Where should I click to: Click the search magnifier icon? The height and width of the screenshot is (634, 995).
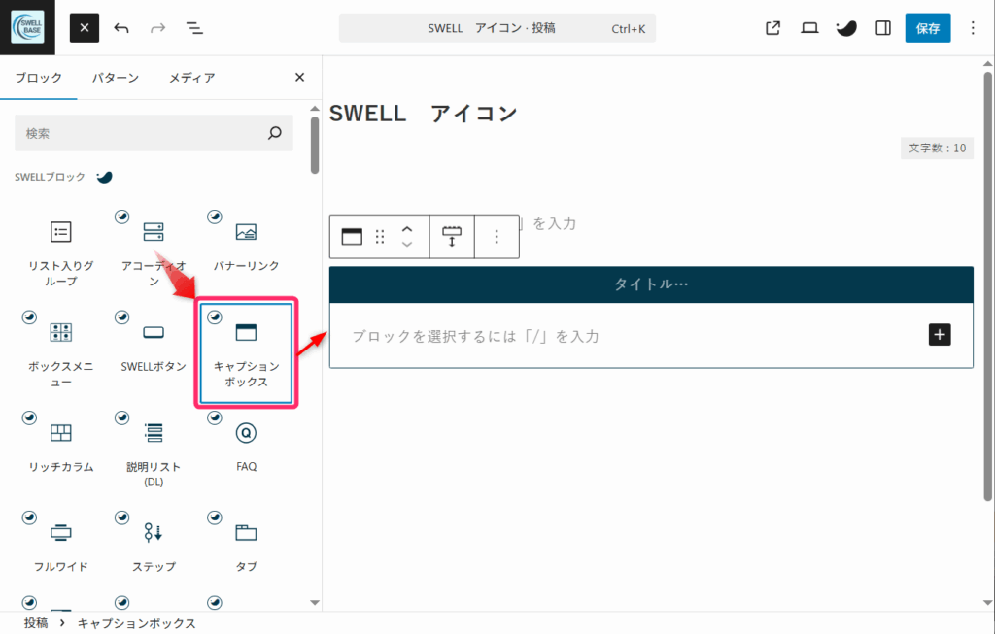pos(275,133)
